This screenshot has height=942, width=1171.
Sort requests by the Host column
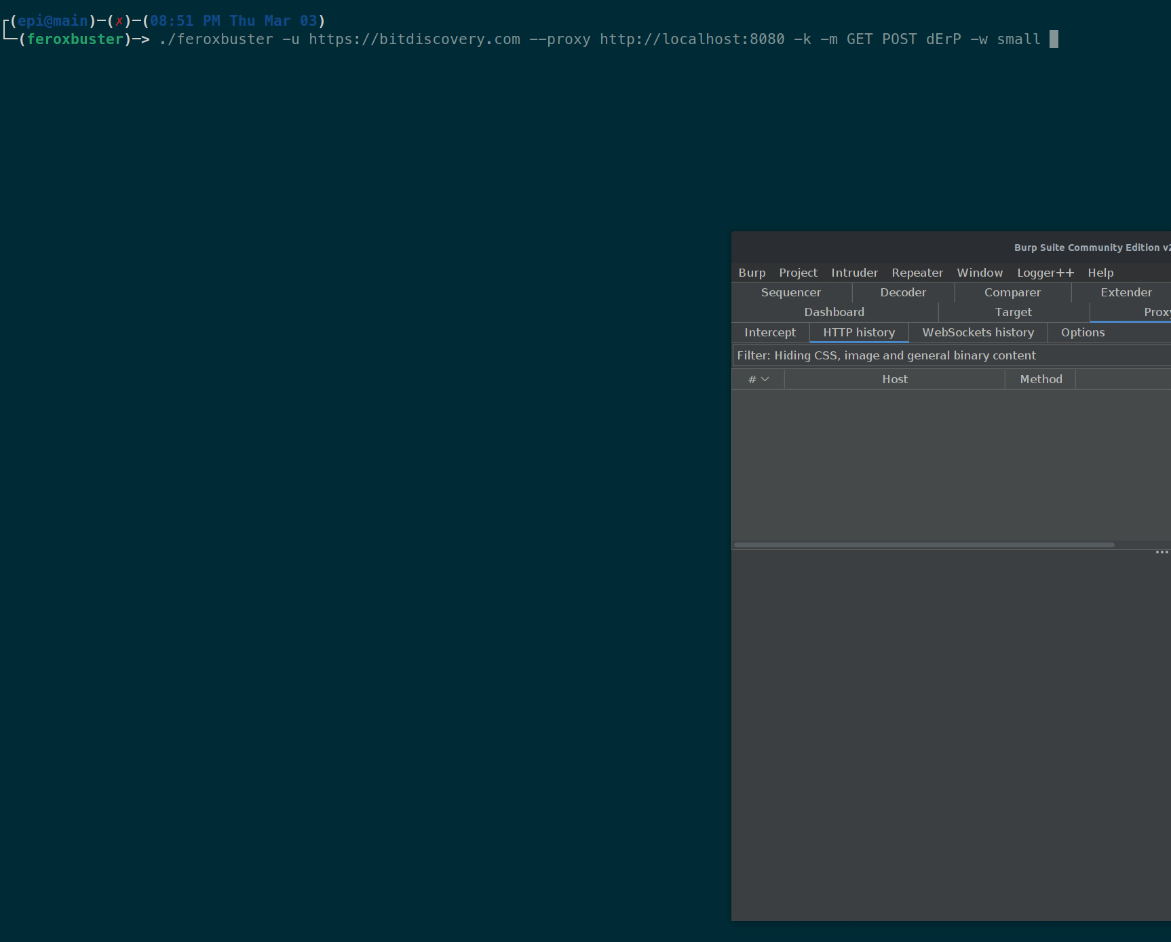click(x=894, y=379)
